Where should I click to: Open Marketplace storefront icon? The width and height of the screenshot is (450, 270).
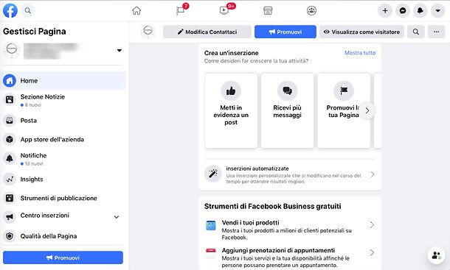coord(268,10)
